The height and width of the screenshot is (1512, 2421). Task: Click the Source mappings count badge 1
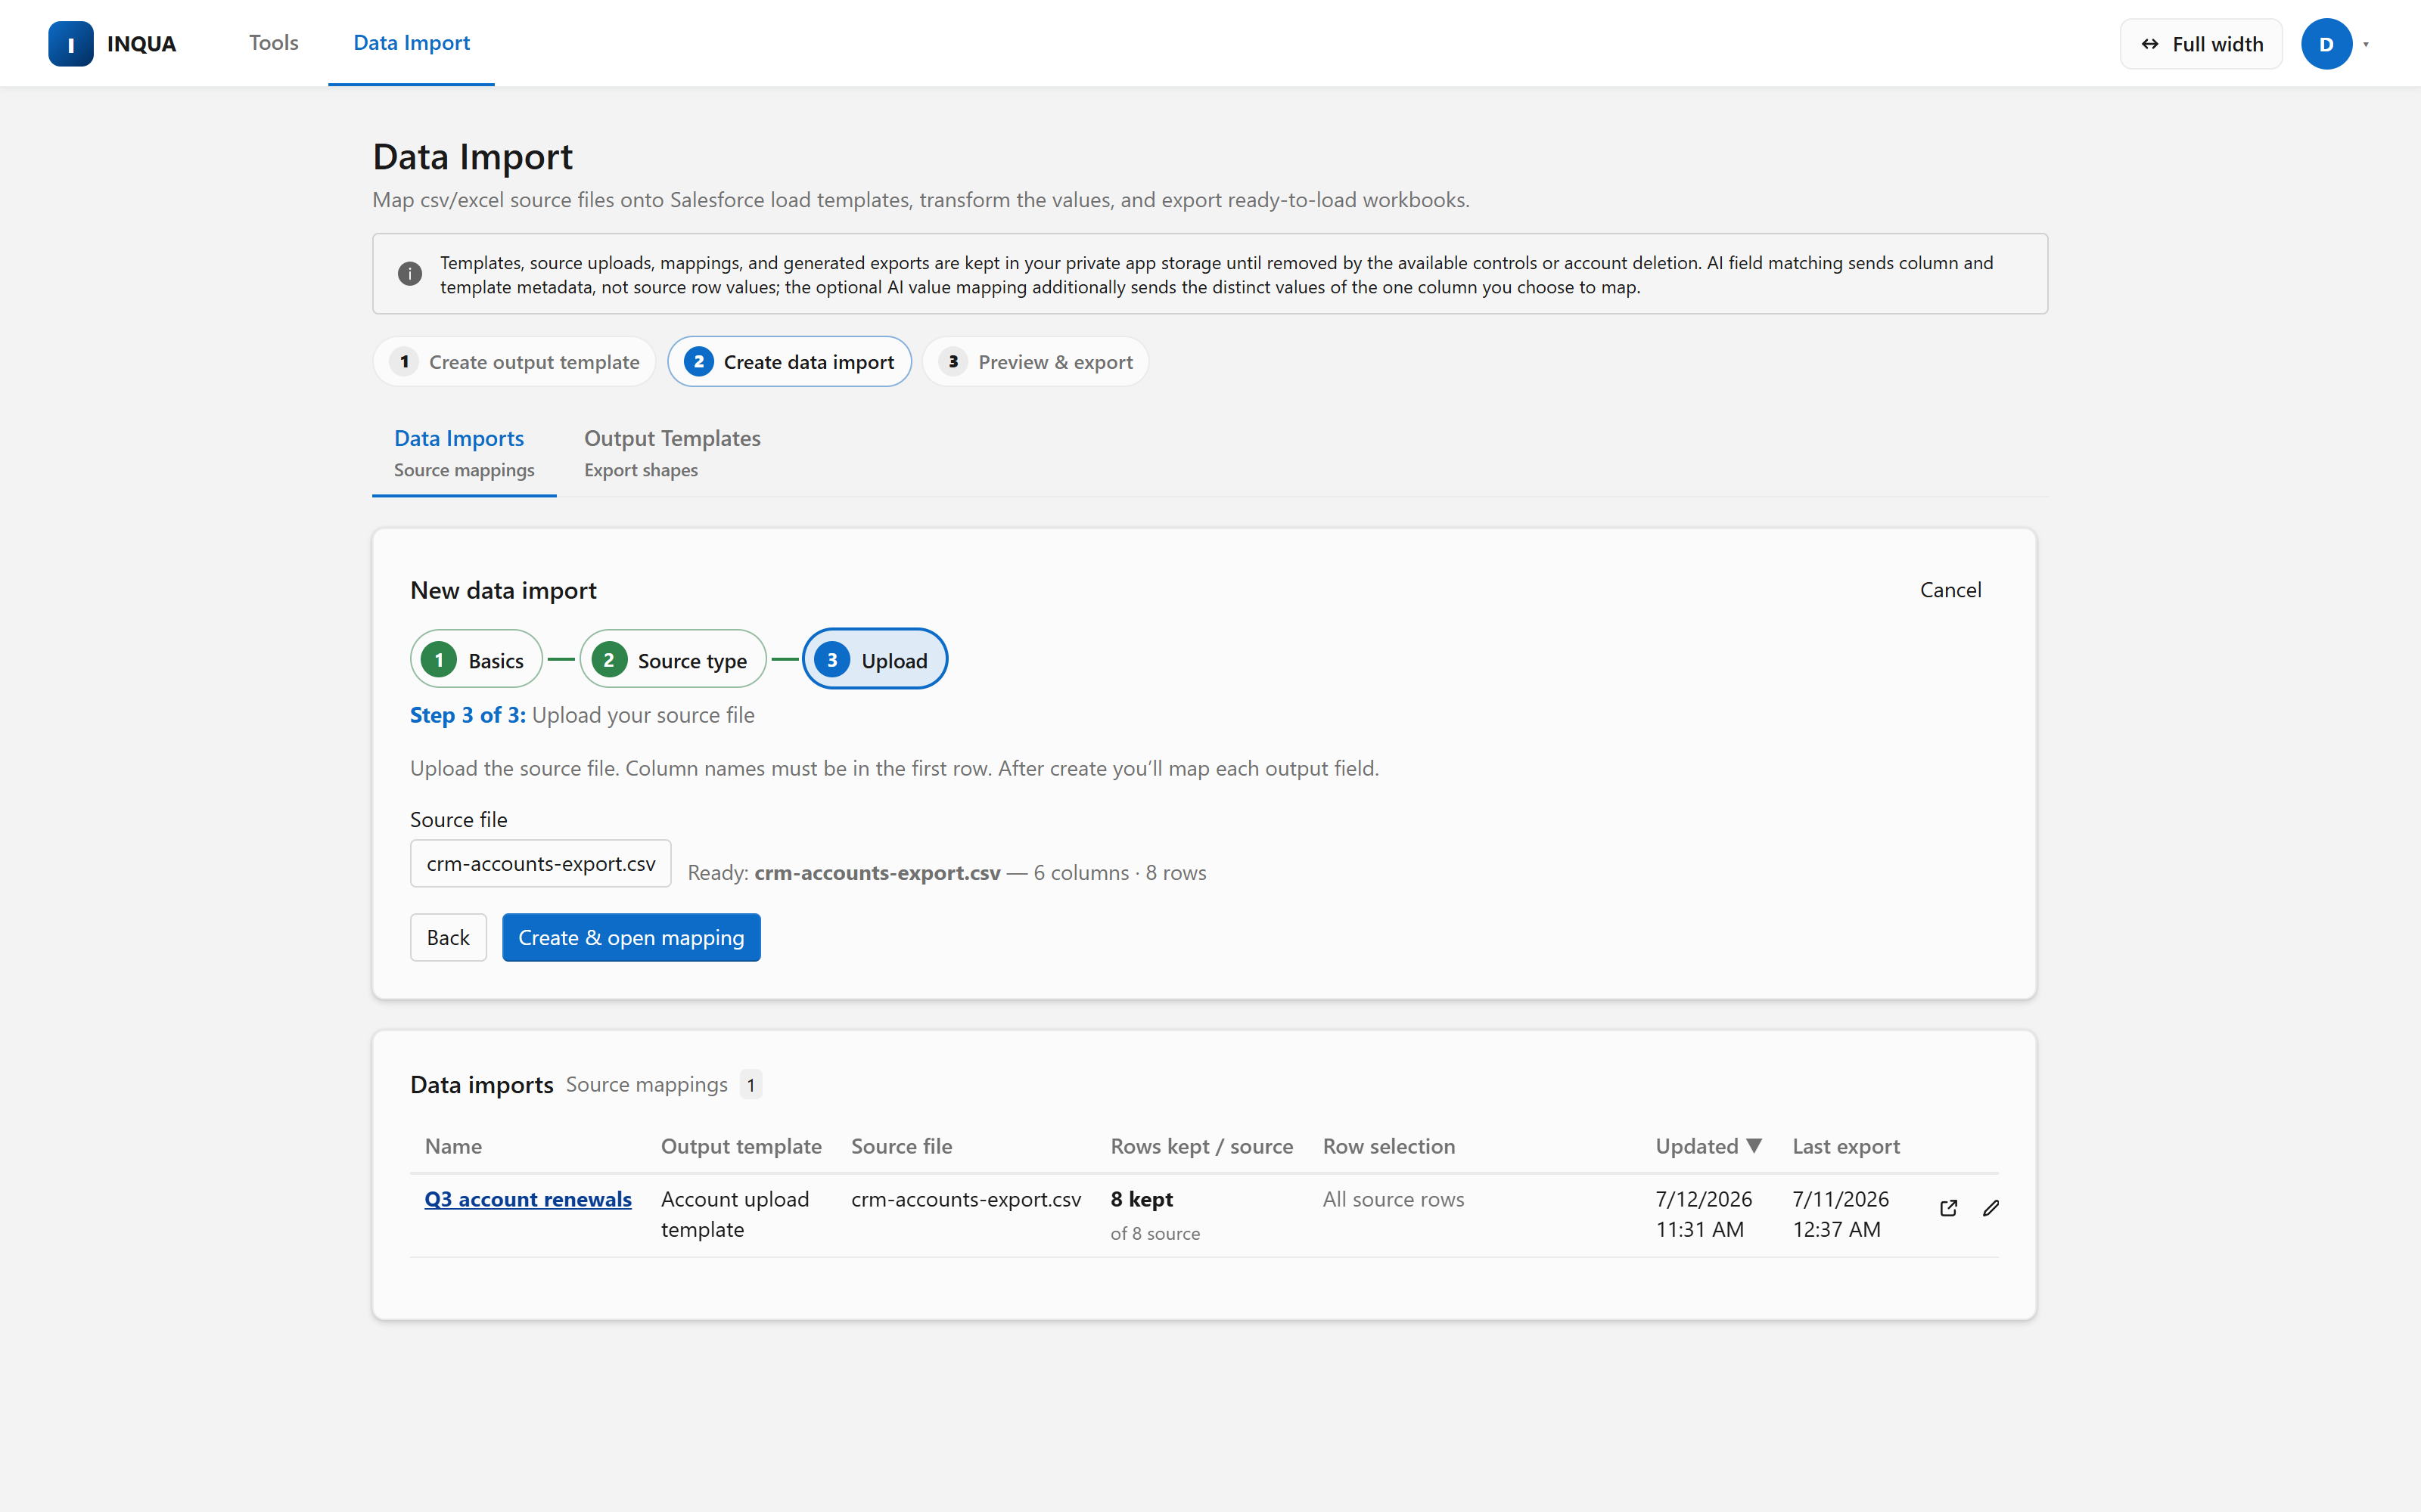pyautogui.click(x=751, y=1085)
